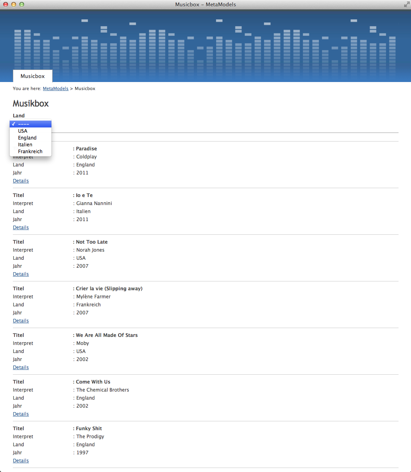Choose USA from the Land dropdown

click(x=23, y=131)
